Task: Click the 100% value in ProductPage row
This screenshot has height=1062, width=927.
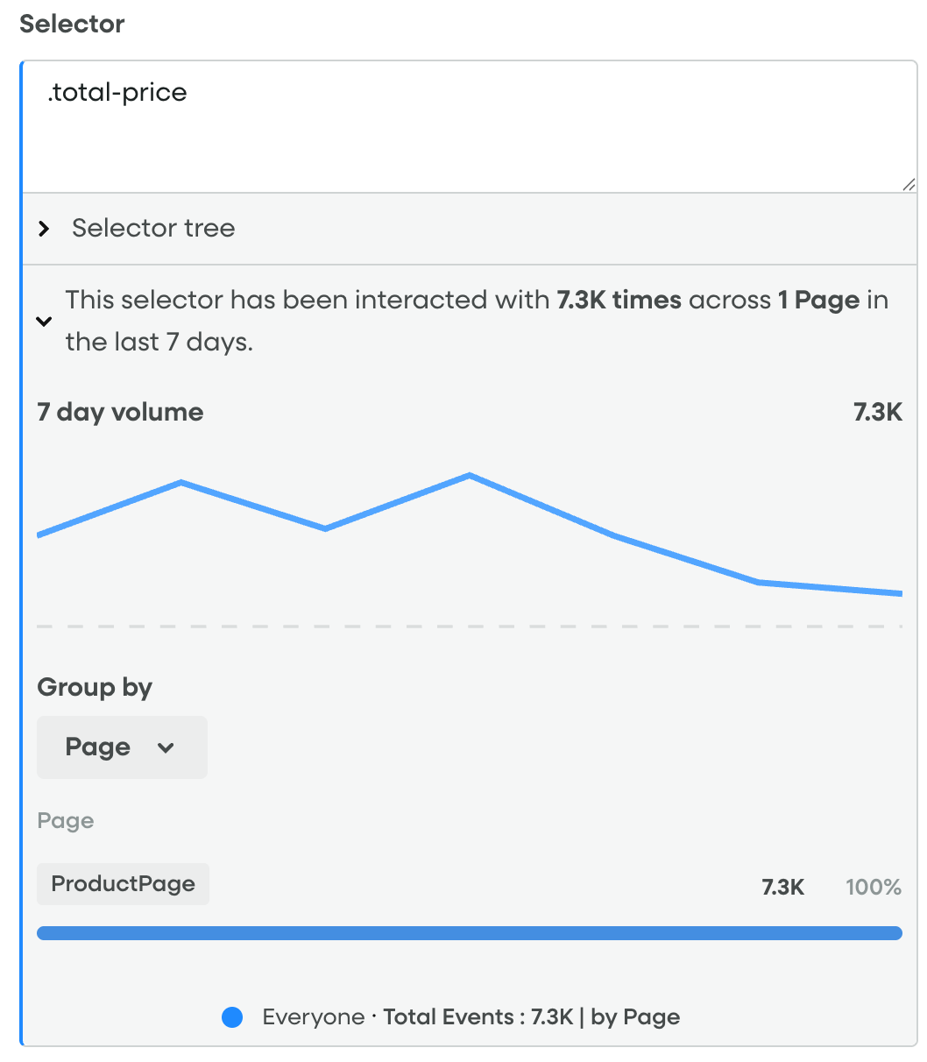Action: point(873,888)
